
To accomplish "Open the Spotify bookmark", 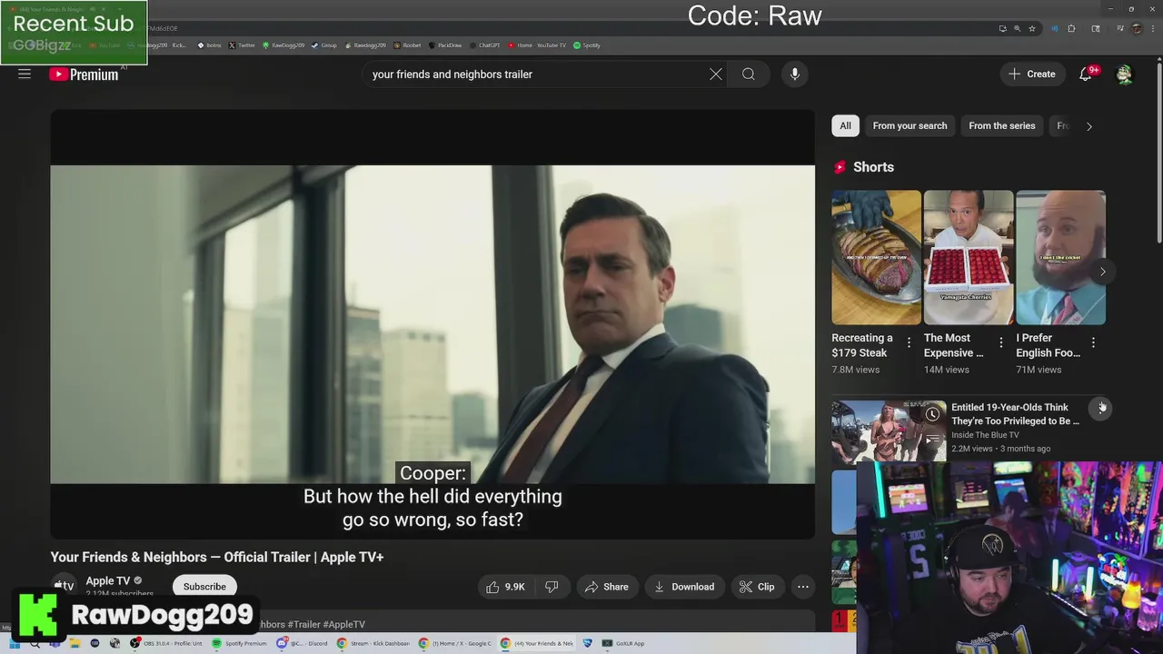I will click(x=587, y=45).
